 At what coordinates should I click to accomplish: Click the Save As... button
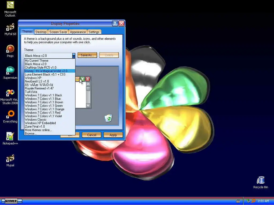(87, 55)
